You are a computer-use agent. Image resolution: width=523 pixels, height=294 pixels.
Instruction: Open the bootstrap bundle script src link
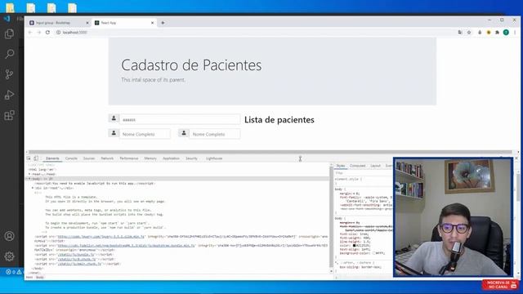tap(126, 245)
